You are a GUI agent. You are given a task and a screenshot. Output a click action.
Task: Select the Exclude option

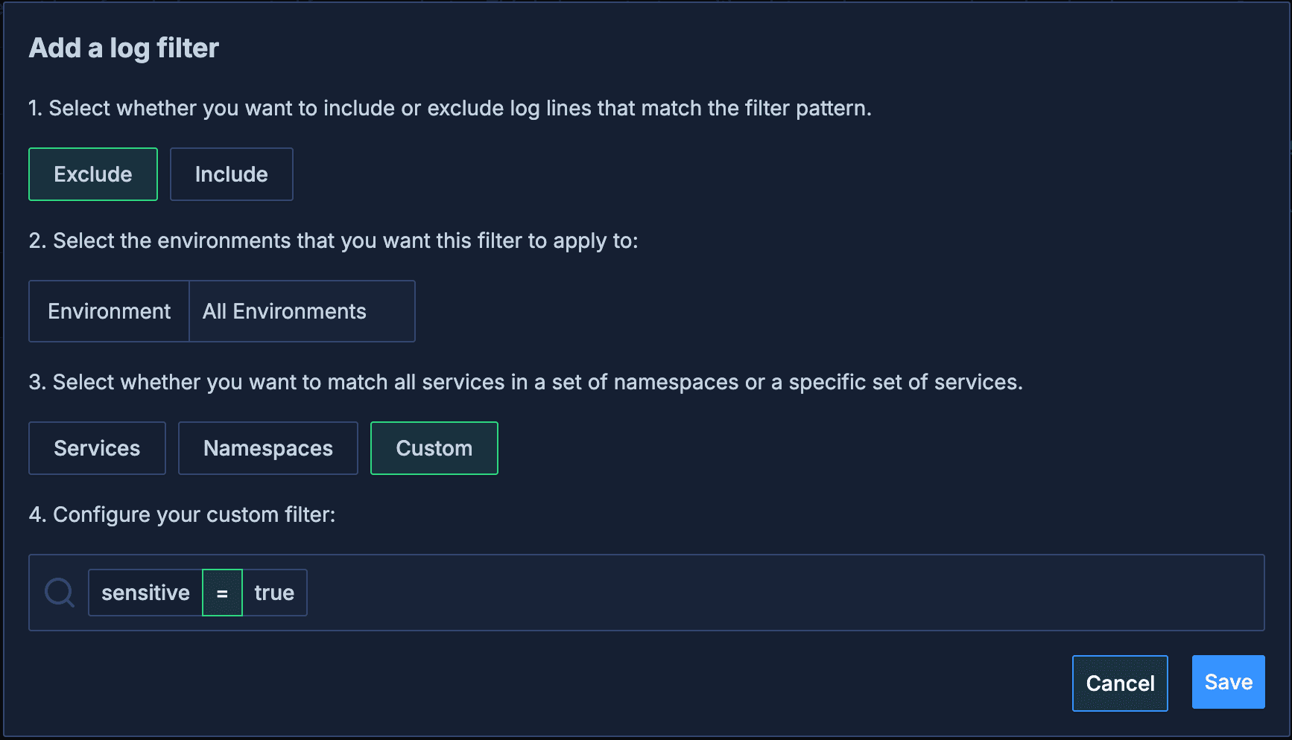click(93, 174)
